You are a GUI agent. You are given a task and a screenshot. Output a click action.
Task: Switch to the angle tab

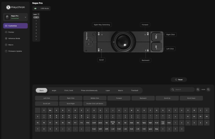coord(54,90)
